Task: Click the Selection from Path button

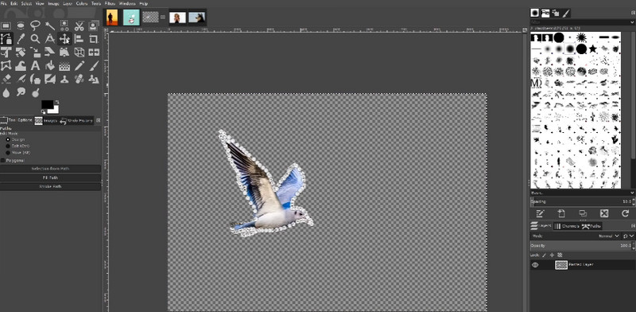Action: tap(50, 169)
